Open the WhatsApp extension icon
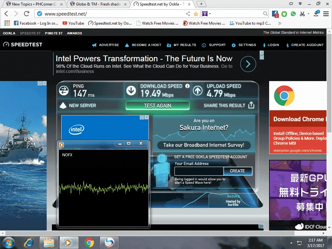Viewport: 332px width, 249px height. click(293, 14)
